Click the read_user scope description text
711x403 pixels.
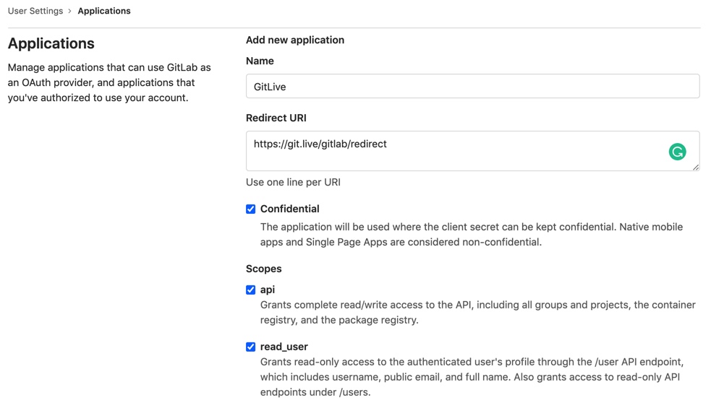(472, 377)
